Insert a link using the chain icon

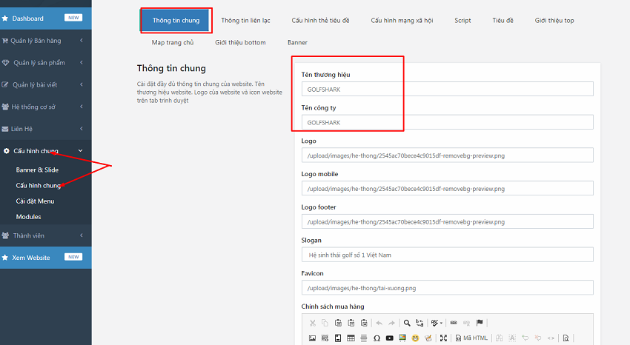454,323
